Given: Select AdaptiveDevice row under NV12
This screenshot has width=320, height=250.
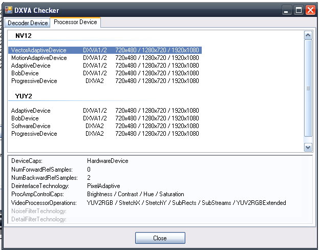Looking at the screenshot, I should pyautogui.click(x=105, y=66).
